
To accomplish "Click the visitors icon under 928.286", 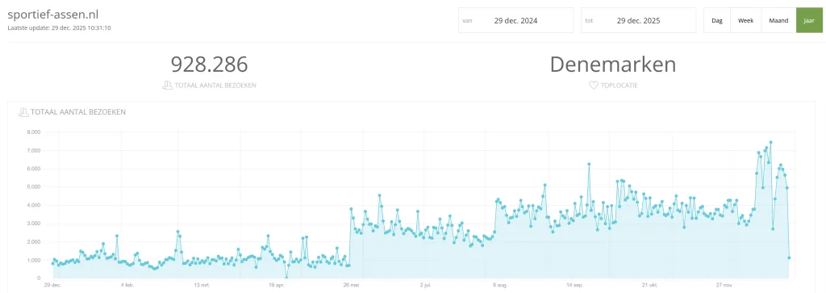I will pos(167,85).
